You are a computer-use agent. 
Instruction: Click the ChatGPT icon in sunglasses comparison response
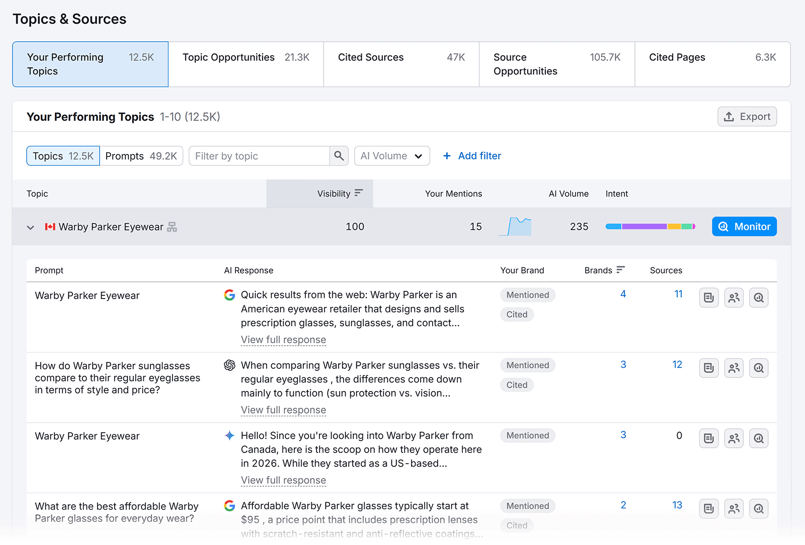pyautogui.click(x=229, y=365)
